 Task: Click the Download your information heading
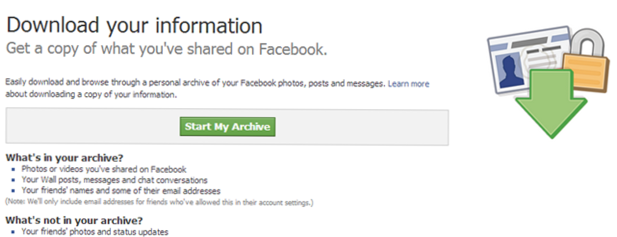pyautogui.click(x=134, y=25)
